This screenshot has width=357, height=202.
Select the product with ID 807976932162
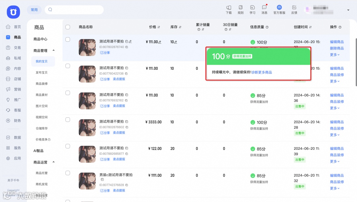[x=68, y=93]
